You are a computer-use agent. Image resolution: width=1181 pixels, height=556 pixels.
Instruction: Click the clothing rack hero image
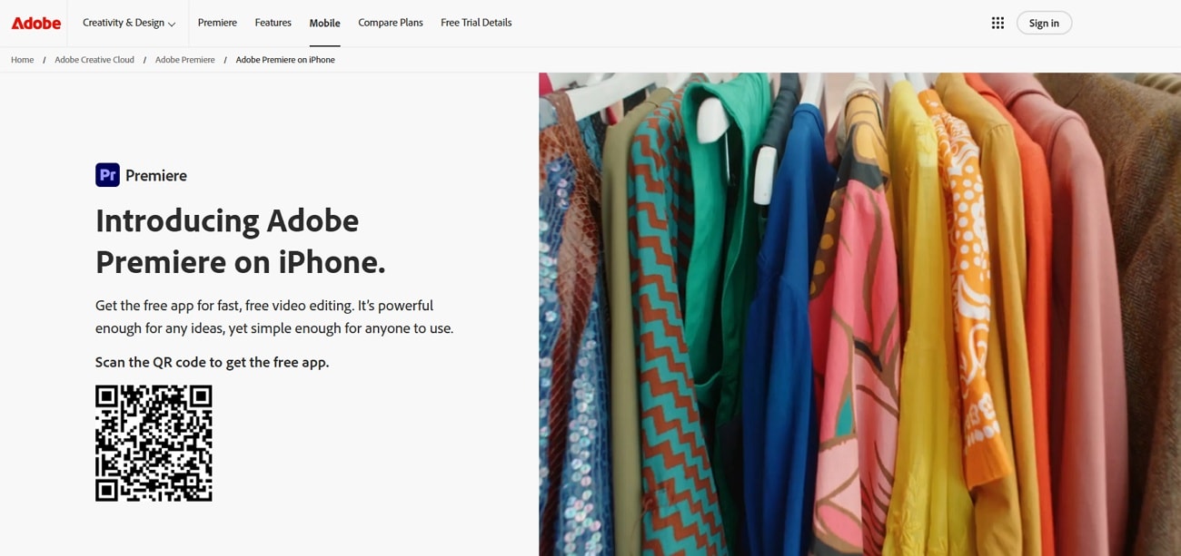pos(859,314)
